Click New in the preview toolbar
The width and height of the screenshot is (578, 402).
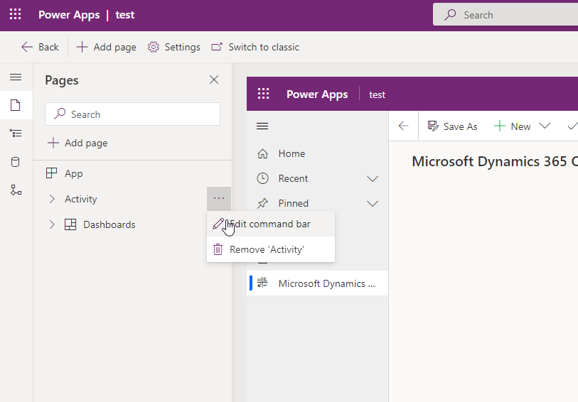(513, 126)
